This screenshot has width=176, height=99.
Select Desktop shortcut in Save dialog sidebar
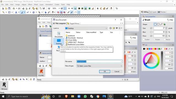[59, 42]
